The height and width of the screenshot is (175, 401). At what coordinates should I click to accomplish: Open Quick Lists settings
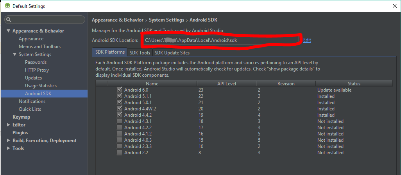30,109
